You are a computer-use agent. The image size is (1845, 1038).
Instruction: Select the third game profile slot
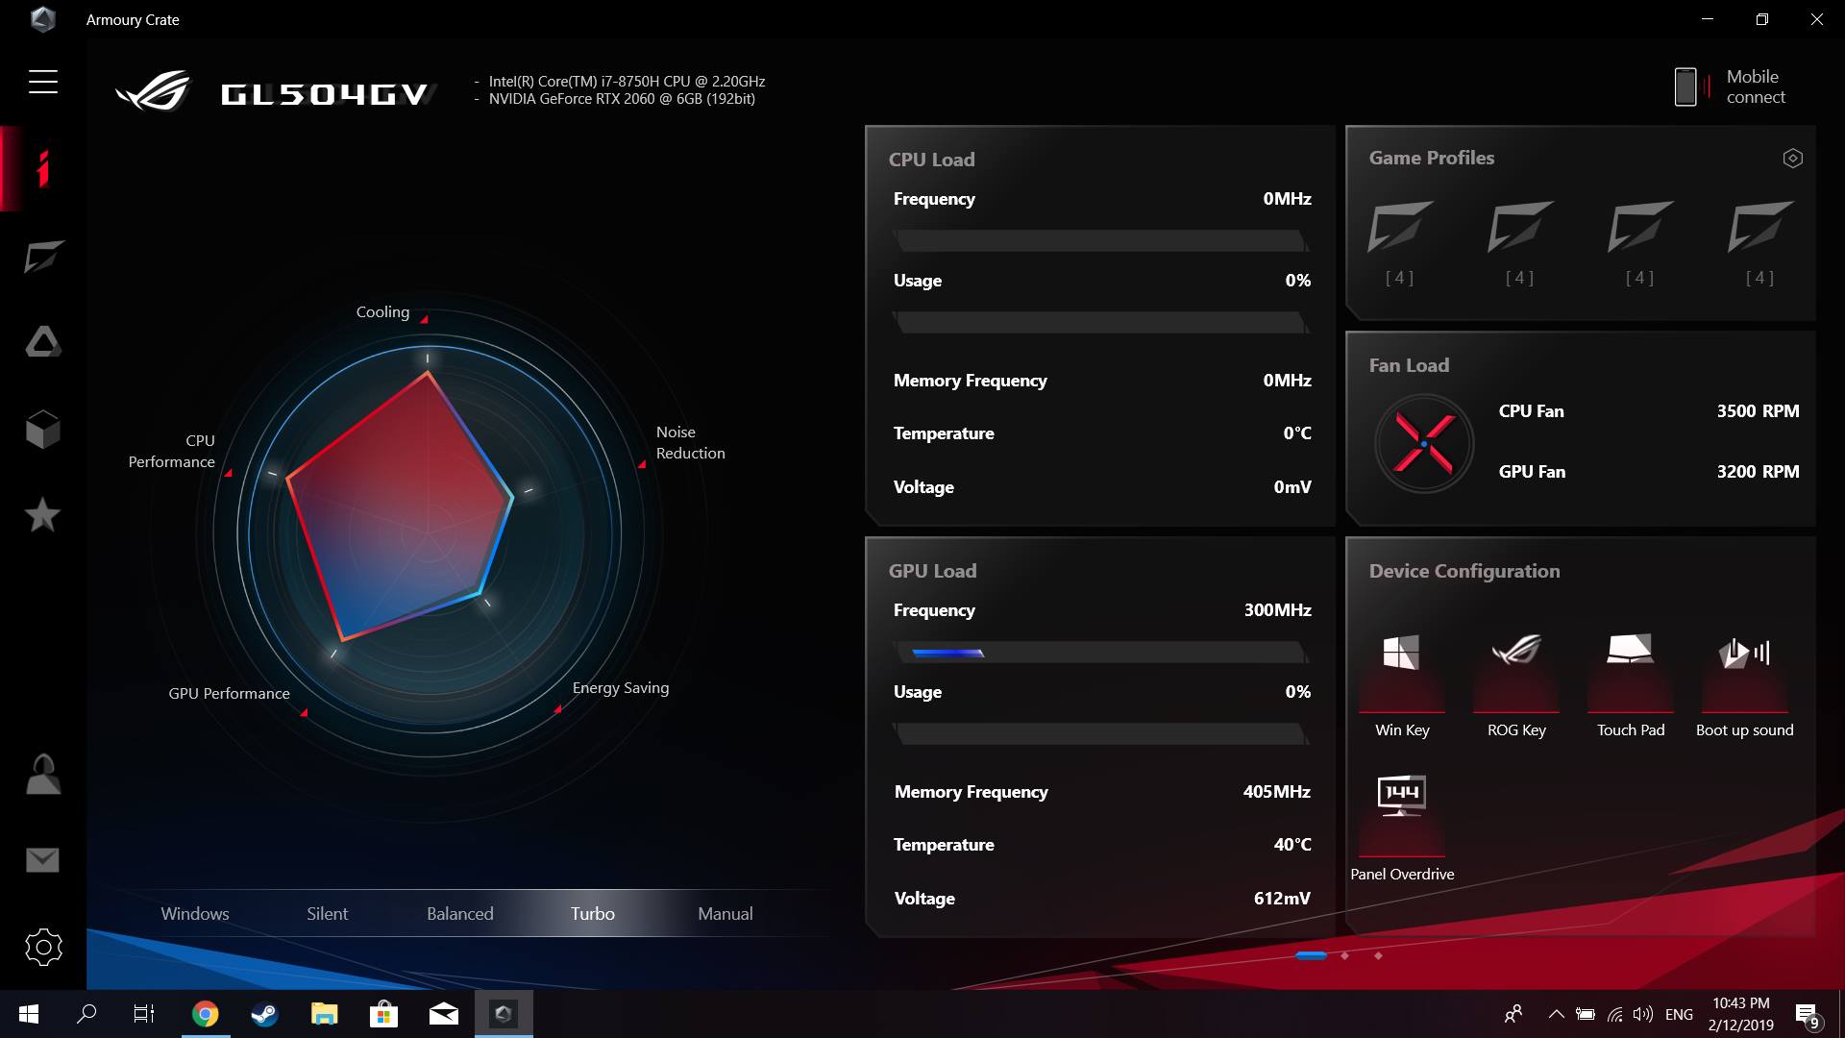1640,243
